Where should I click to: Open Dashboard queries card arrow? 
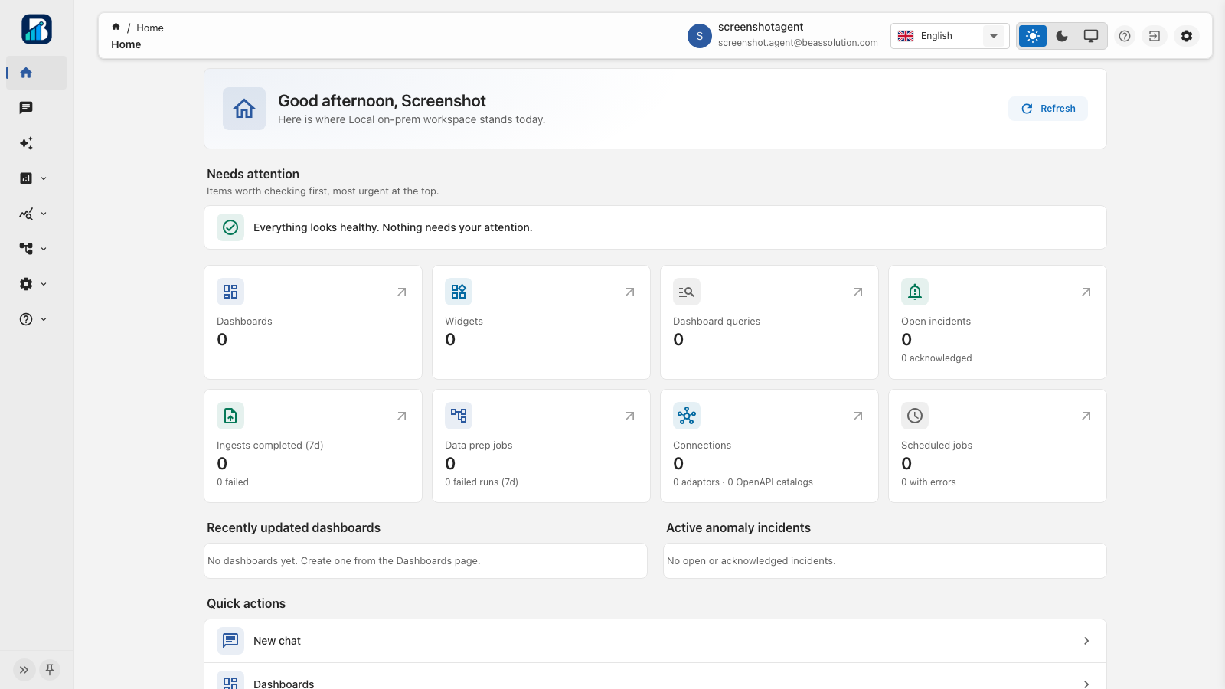(858, 292)
